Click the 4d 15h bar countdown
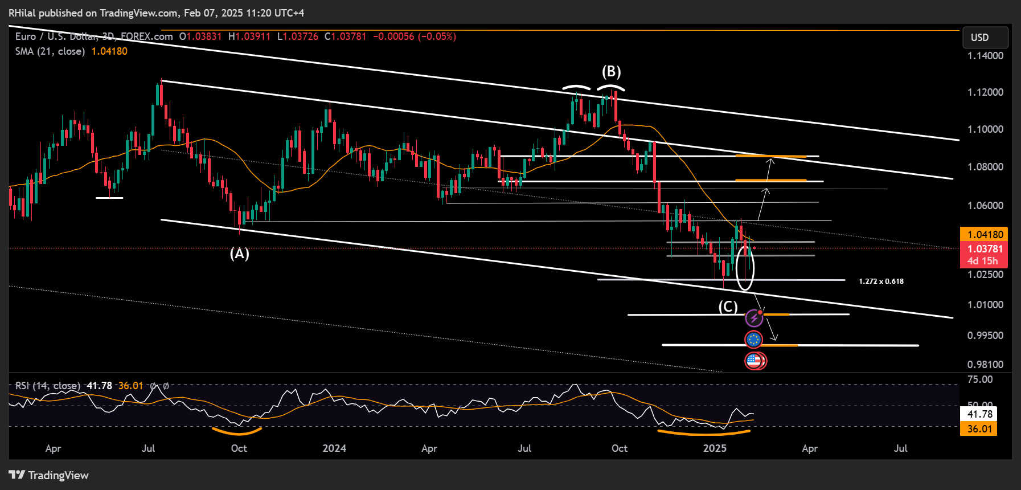Screen dimensions: 1021x490 [x=984, y=262]
